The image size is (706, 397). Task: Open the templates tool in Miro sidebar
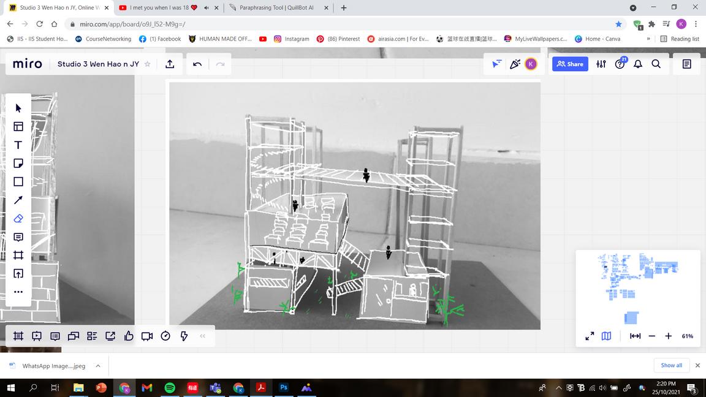tap(18, 126)
